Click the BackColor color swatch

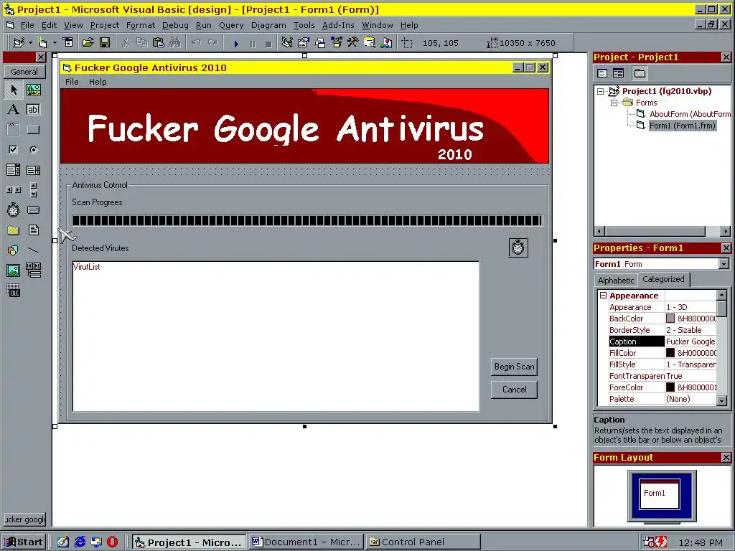(x=670, y=319)
